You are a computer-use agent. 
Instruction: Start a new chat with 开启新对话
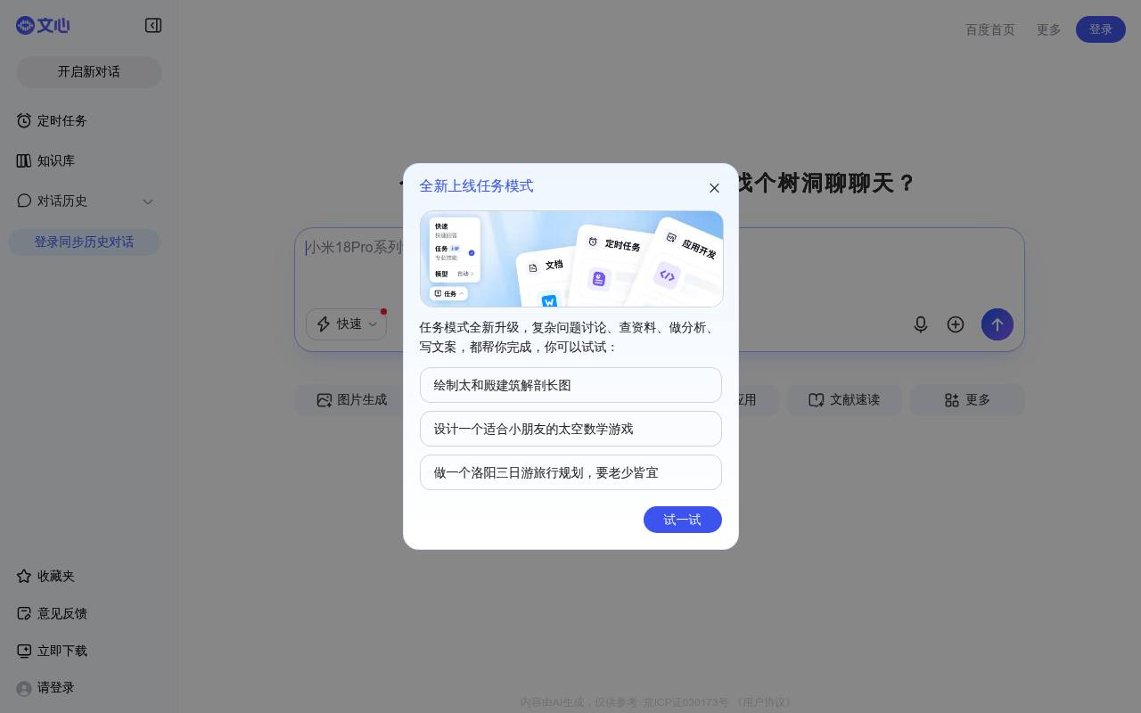[89, 71]
